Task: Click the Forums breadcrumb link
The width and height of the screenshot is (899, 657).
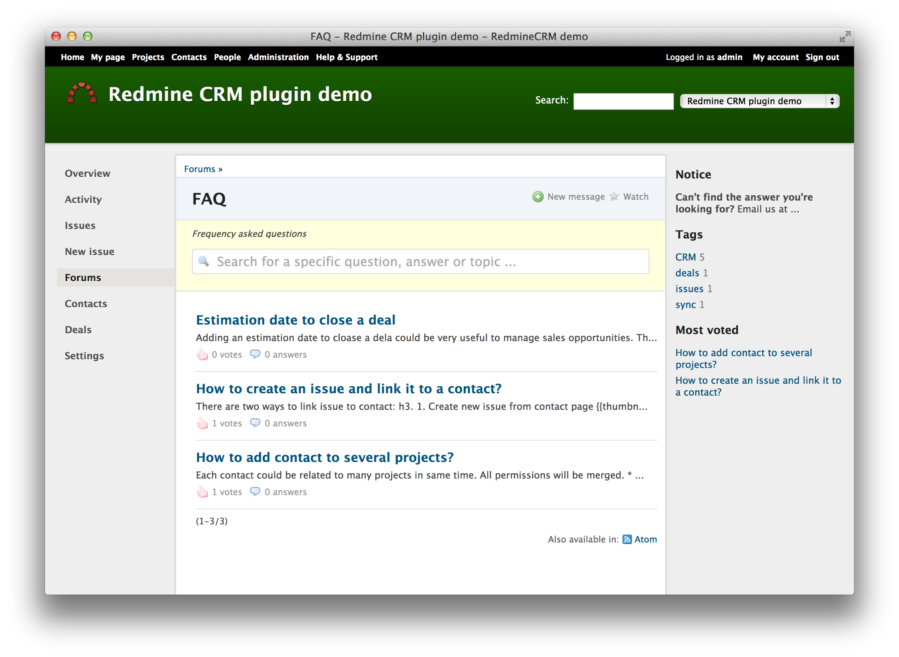Action: point(199,169)
